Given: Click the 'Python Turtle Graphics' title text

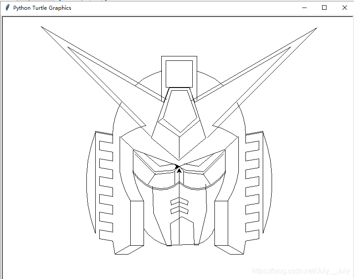Looking at the screenshot, I should click(x=42, y=8).
